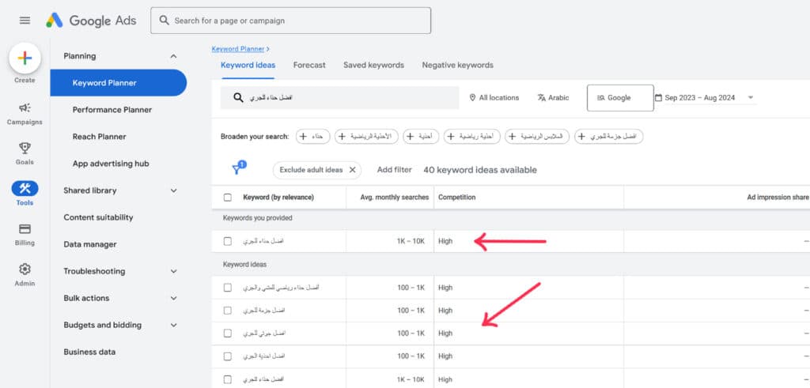810x388 pixels.
Task: Add the أحذية رياضية broaden-search chip
Action: click(472, 137)
